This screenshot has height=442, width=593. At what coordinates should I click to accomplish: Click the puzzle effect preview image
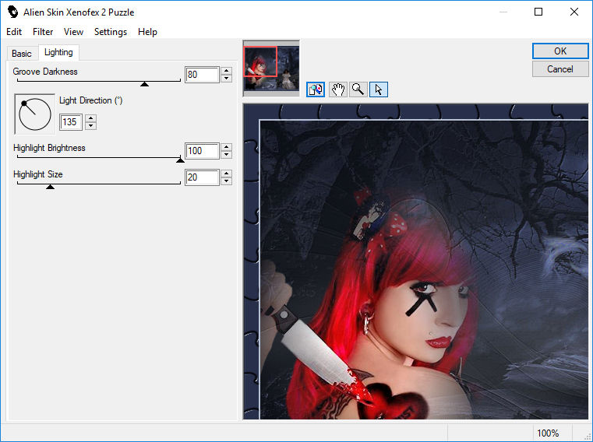pos(415,261)
